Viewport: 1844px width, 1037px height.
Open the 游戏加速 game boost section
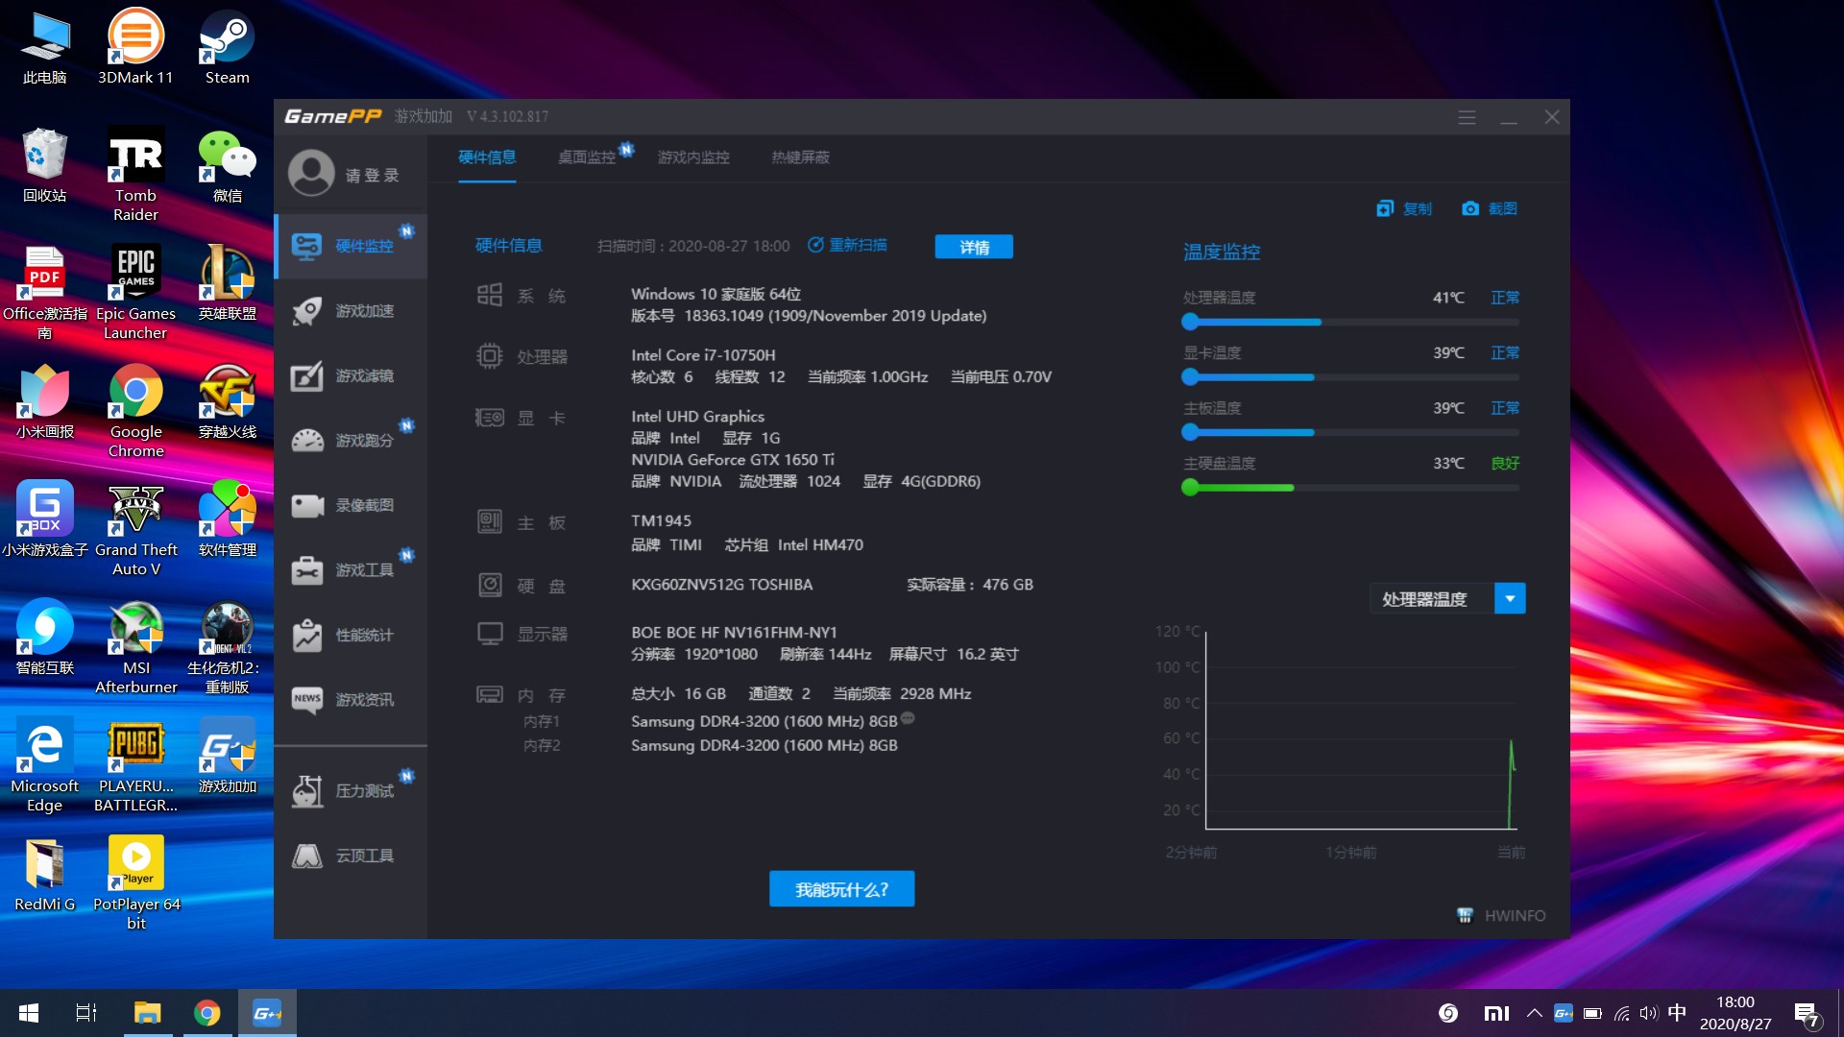pos(365,311)
